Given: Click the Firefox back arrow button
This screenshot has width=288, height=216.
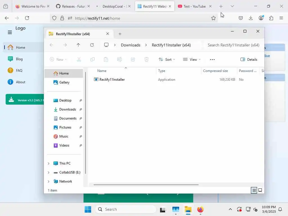Looking at the screenshot, I should (7, 18).
